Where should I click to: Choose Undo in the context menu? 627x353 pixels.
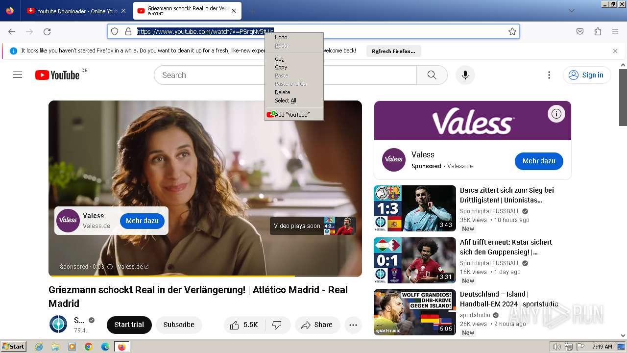click(x=294, y=37)
